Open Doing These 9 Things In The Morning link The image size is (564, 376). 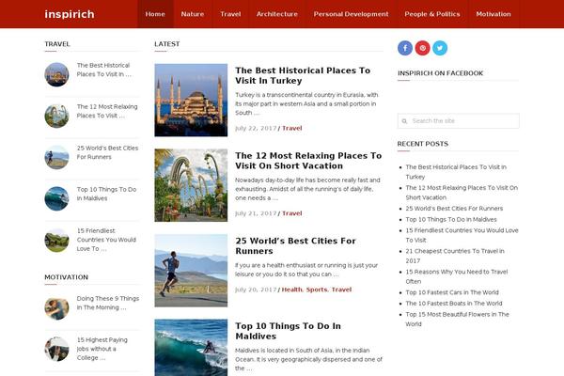107,303
